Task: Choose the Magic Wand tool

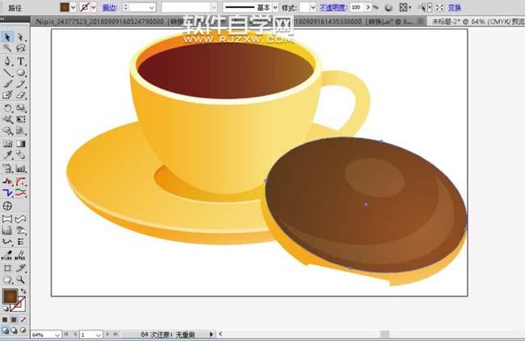Action: [7, 48]
